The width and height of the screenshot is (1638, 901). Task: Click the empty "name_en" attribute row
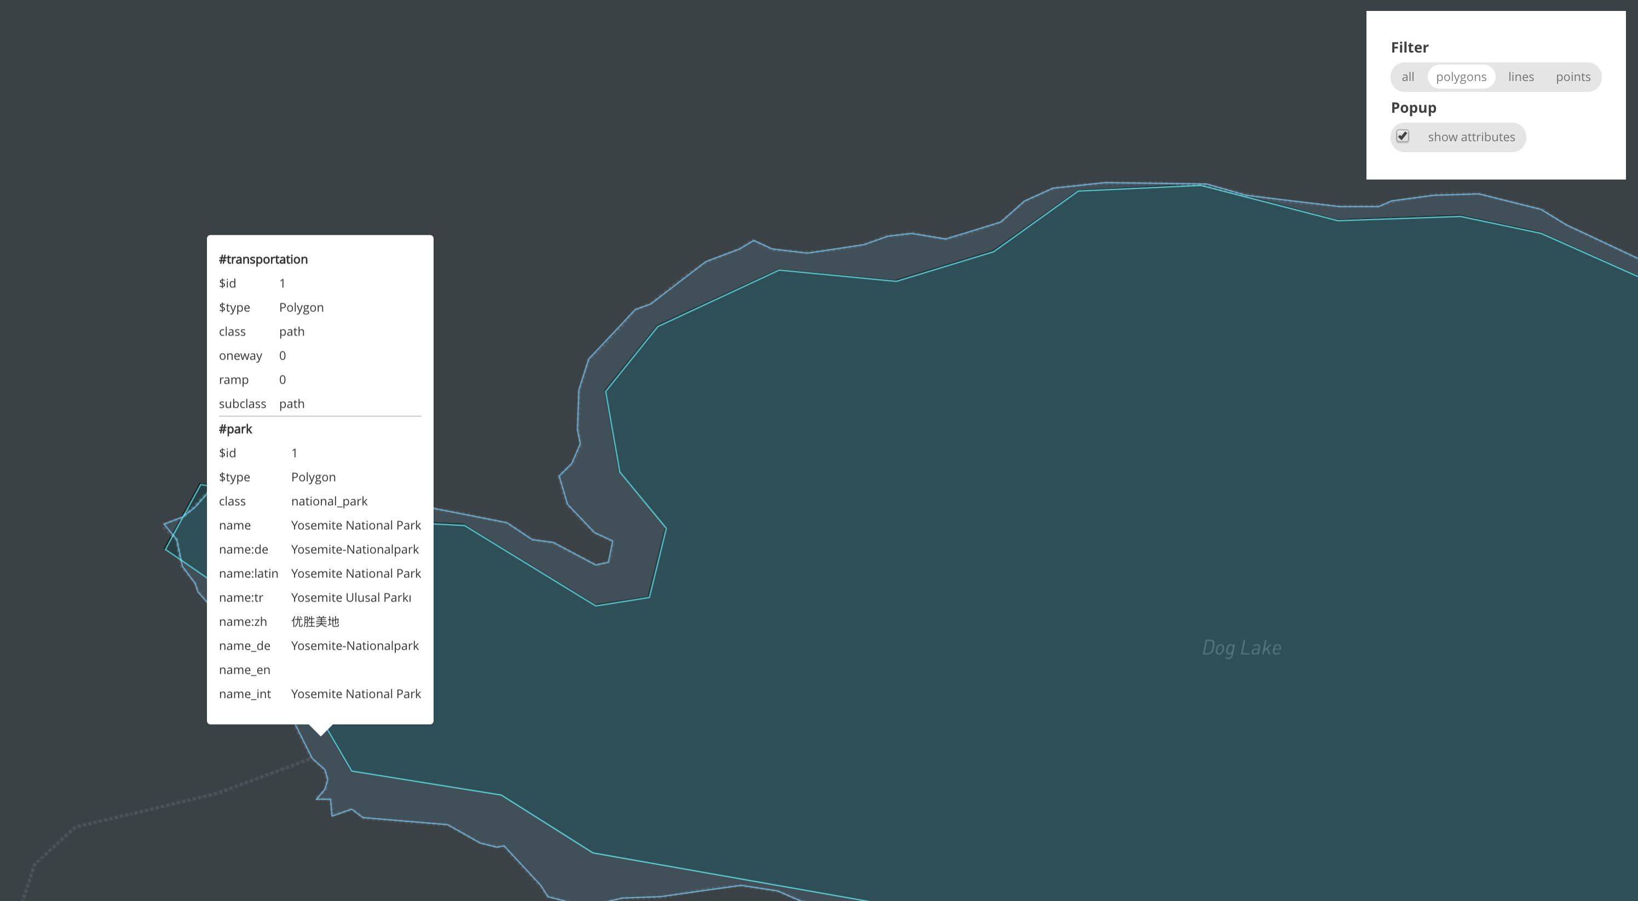click(x=245, y=669)
